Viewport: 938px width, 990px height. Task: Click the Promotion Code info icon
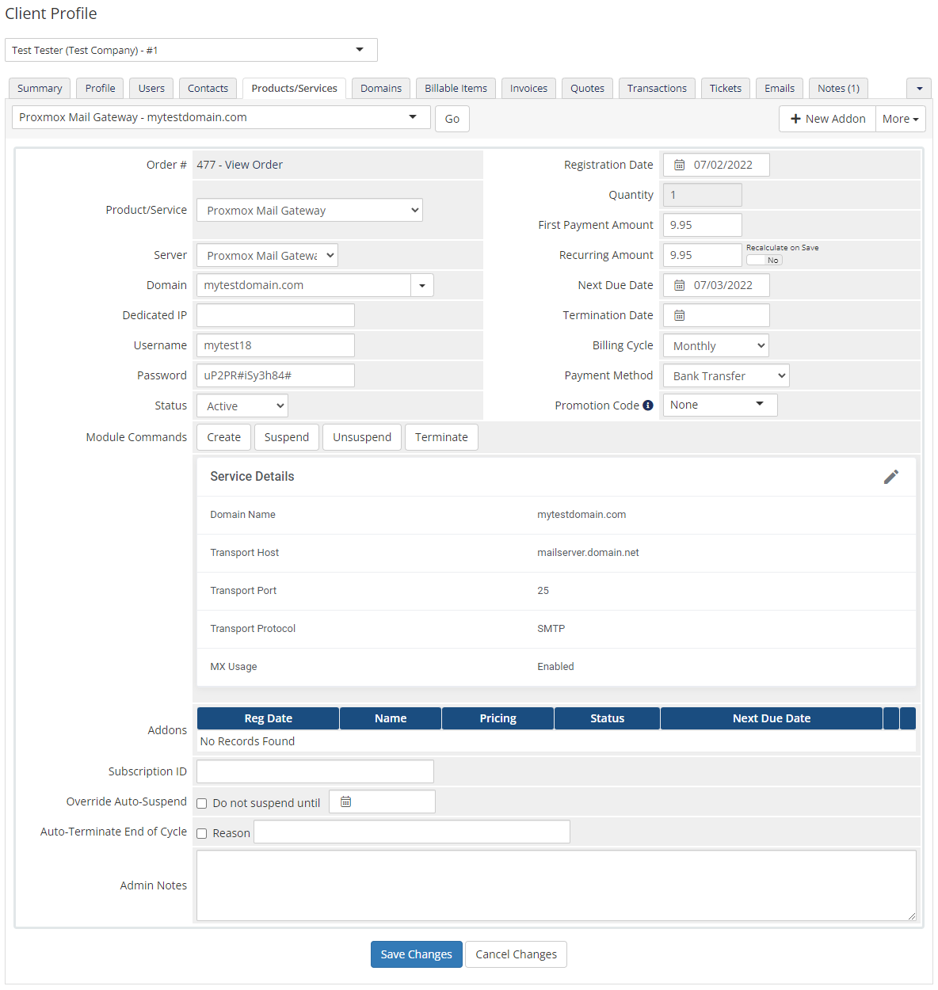pyautogui.click(x=648, y=406)
